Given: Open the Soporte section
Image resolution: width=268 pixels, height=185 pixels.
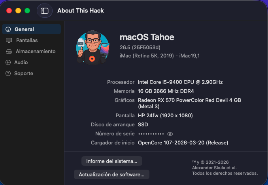Looking at the screenshot, I should [32, 74].
